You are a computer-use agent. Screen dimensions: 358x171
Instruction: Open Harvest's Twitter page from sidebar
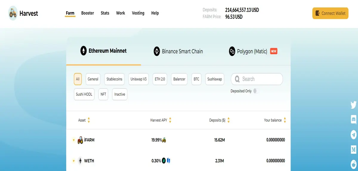coord(354,105)
